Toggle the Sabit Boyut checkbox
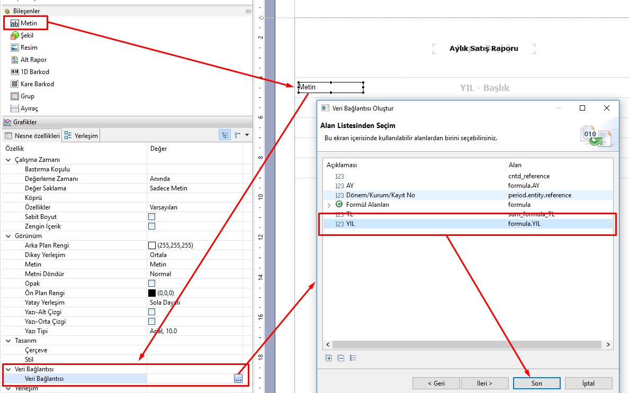Viewport: 629px width, 393px height. (152, 217)
